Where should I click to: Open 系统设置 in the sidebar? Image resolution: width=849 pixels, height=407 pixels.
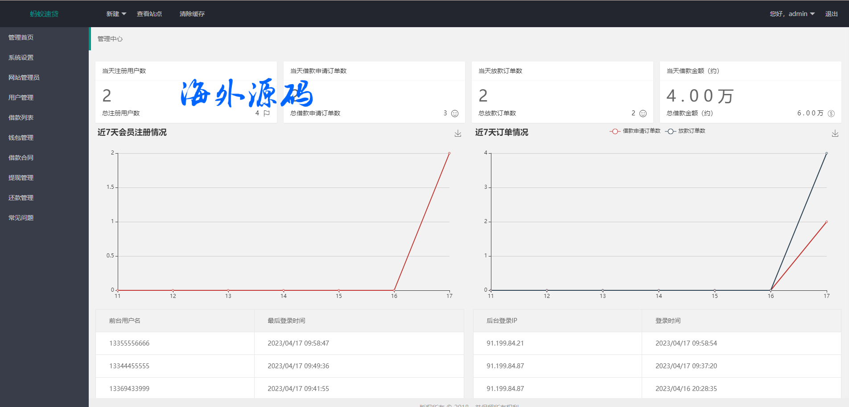(21, 57)
